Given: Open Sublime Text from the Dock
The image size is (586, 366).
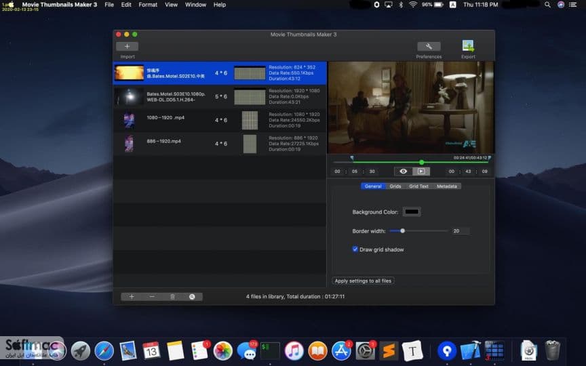Looking at the screenshot, I should [x=389, y=351].
